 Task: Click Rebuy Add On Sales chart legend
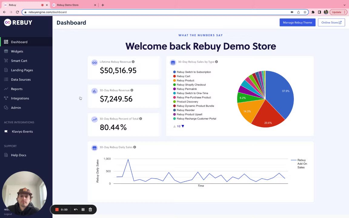click(x=299, y=164)
